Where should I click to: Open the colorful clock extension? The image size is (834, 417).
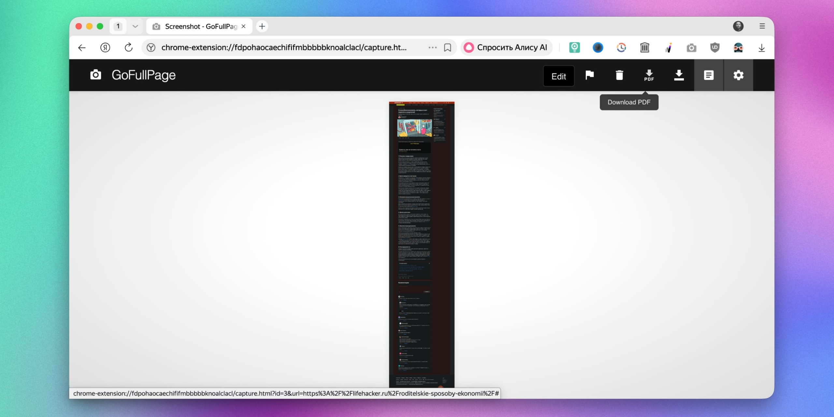click(621, 48)
